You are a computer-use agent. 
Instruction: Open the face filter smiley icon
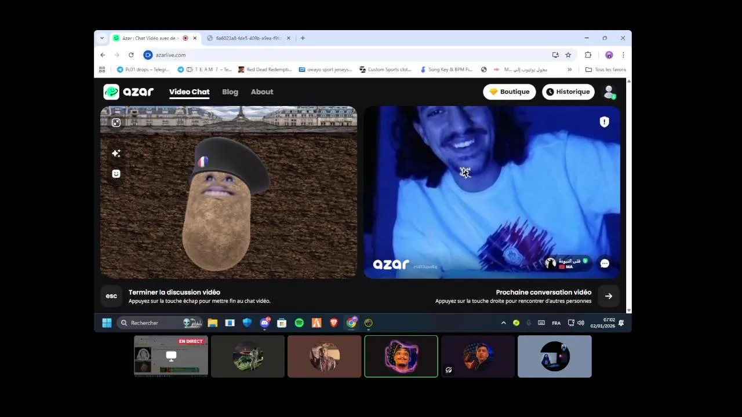tap(116, 174)
